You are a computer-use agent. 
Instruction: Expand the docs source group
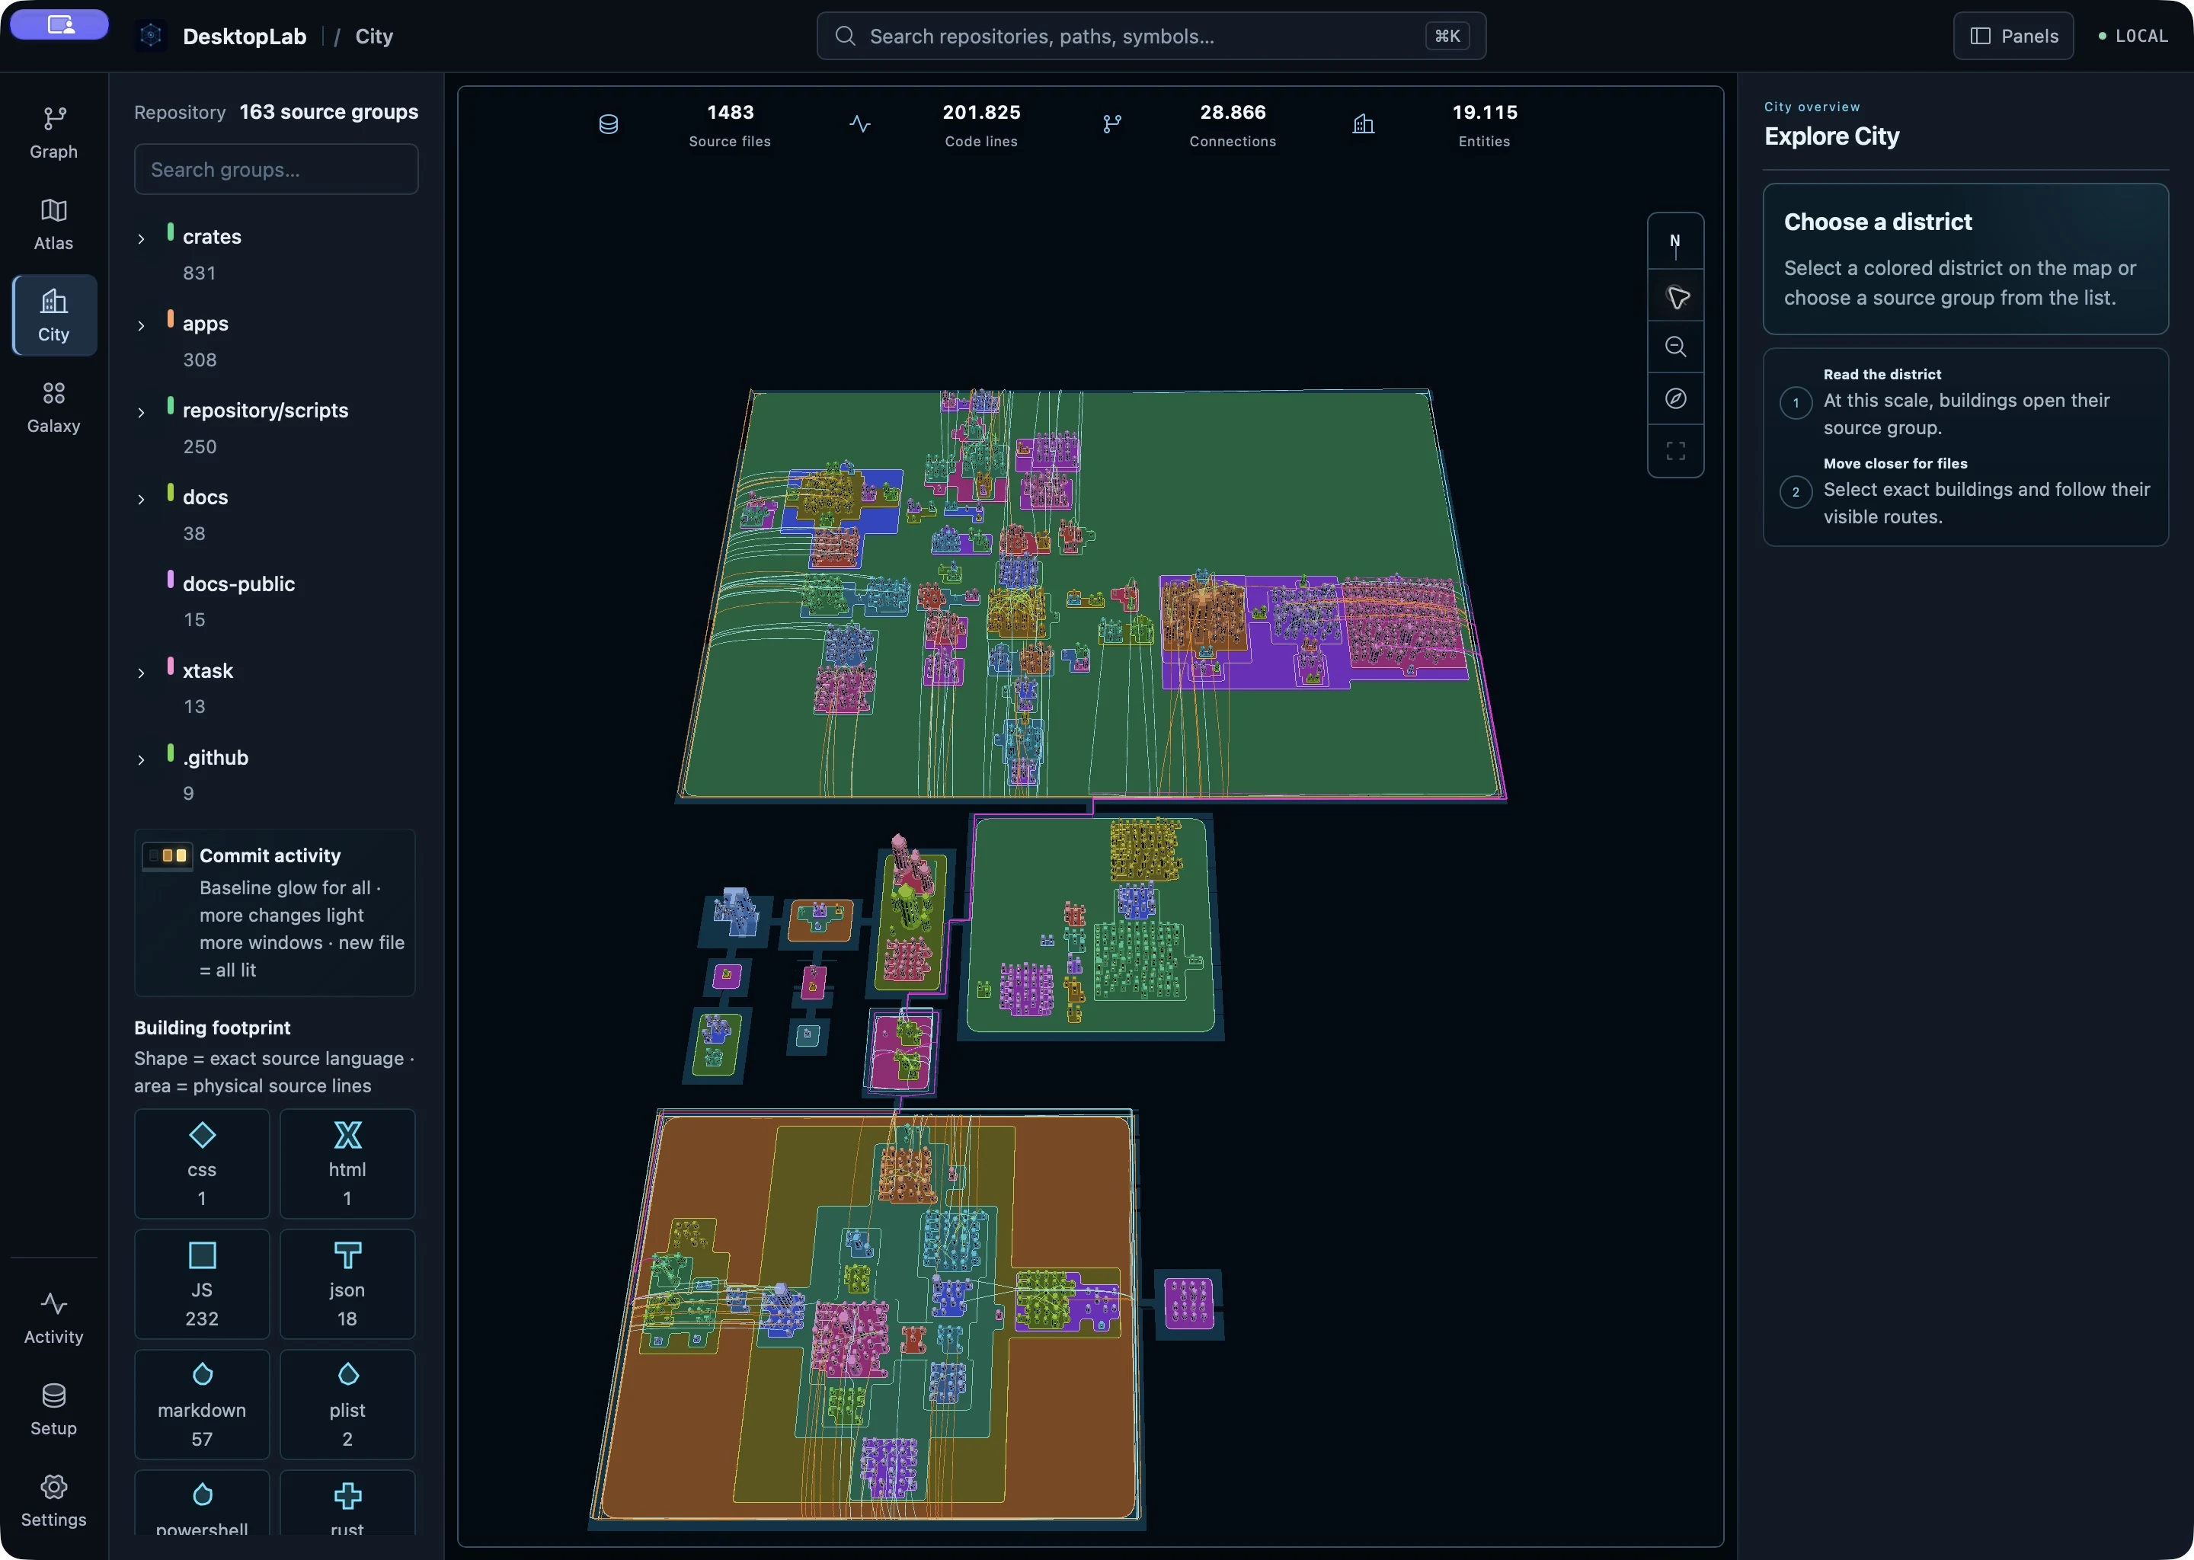point(141,500)
